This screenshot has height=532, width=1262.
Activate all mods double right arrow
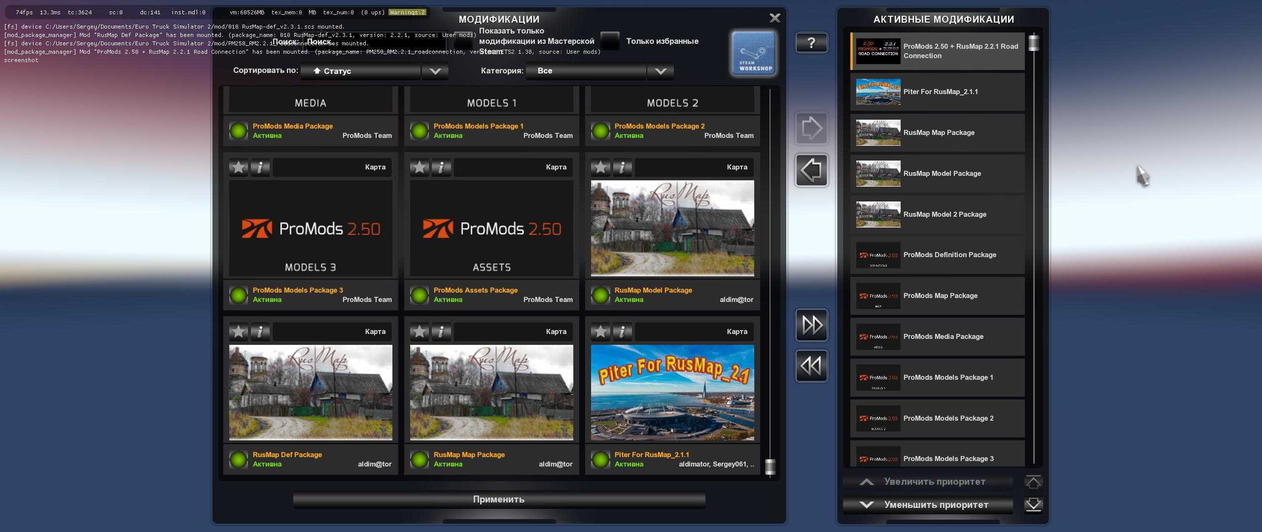coord(811,325)
